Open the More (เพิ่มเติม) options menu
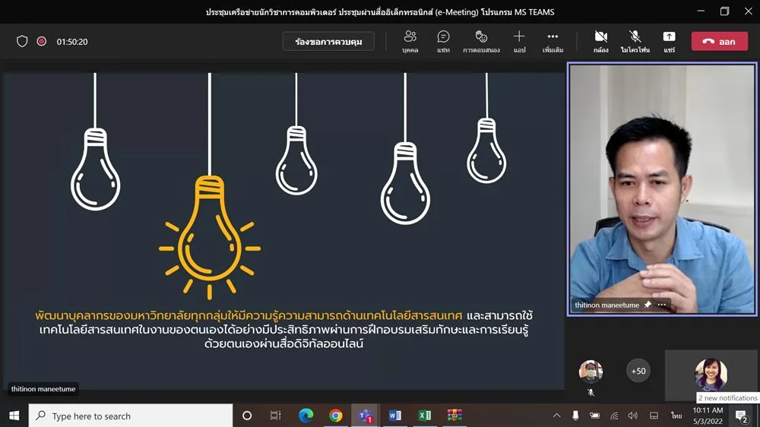The image size is (760, 427). pyautogui.click(x=553, y=41)
